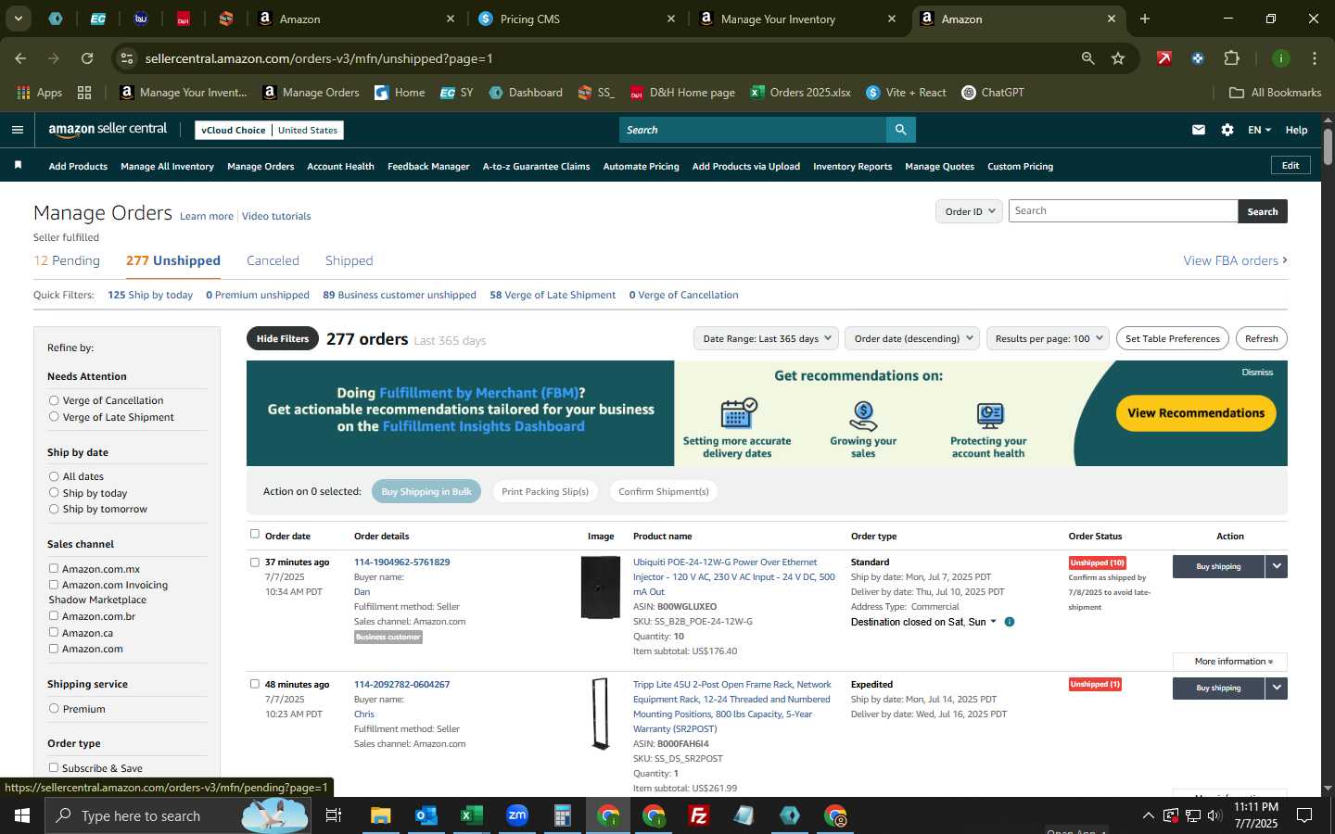Switch to the Canceled orders tab
This screenshot has height=834, width=1335.
point(273,260)
